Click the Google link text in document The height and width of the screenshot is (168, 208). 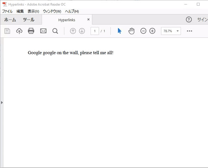click(35, 53)
